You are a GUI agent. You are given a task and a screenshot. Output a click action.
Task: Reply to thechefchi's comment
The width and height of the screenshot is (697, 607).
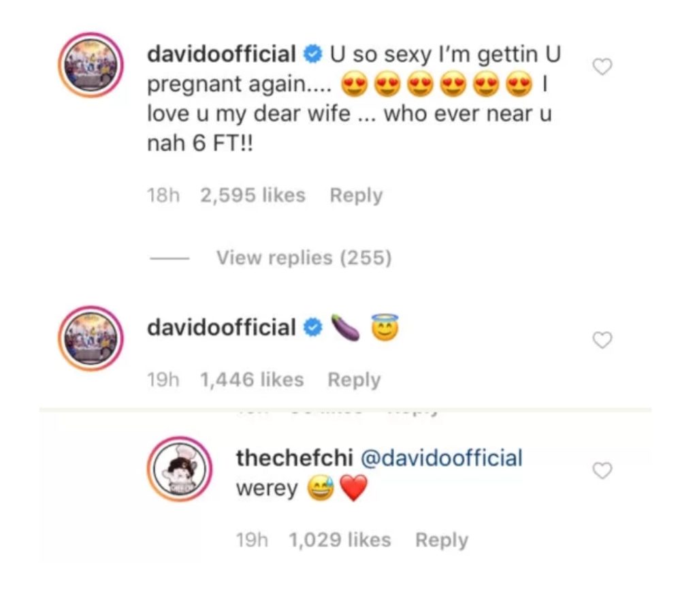441,540
